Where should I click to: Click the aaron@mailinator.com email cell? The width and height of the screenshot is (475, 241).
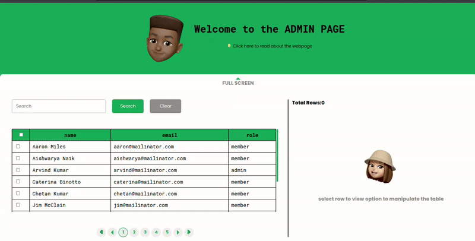click(x=170, y=147)
